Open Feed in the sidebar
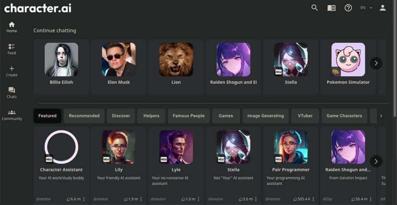 (12, 49)
